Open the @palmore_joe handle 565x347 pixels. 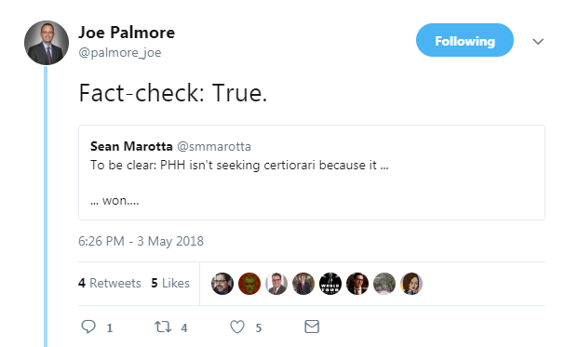[120, 52]
